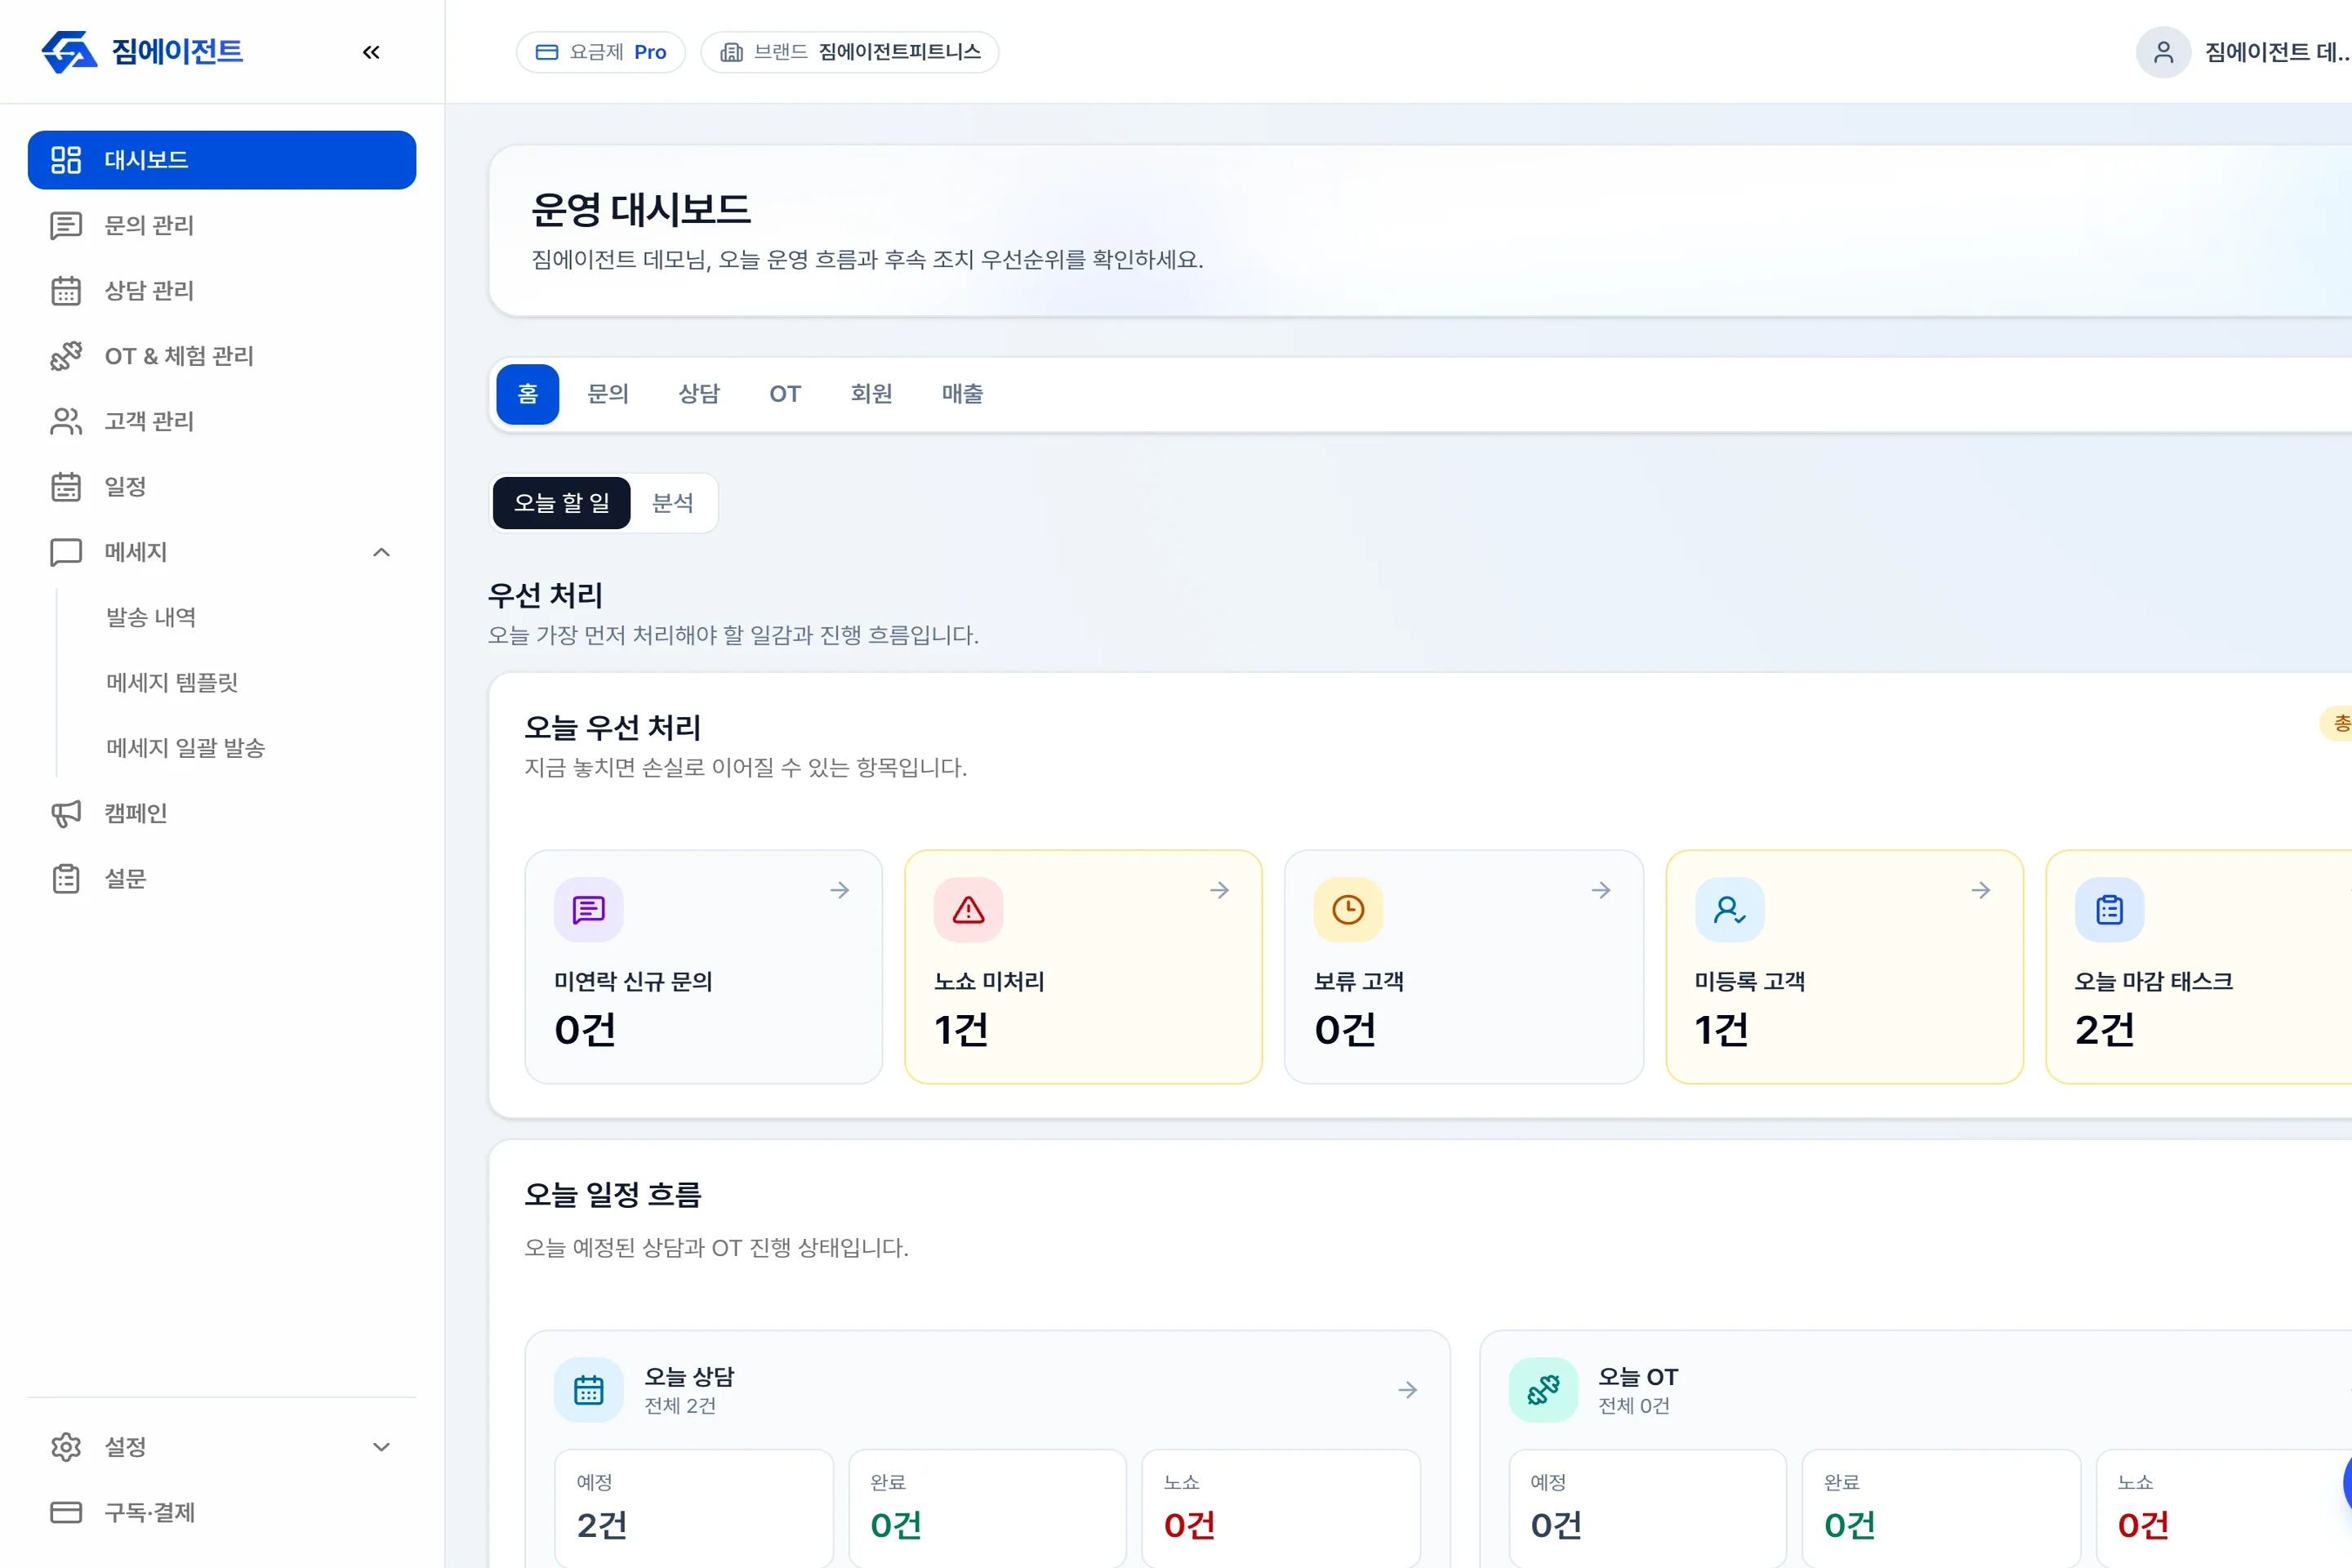The width and height of the screenshot is (2352, 1568).
Task: Open arrow on 미연락 신규 문의 card
Action: pos(840,890)
